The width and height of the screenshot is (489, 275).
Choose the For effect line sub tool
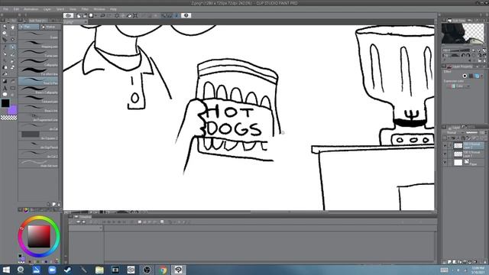click(38, 73)
